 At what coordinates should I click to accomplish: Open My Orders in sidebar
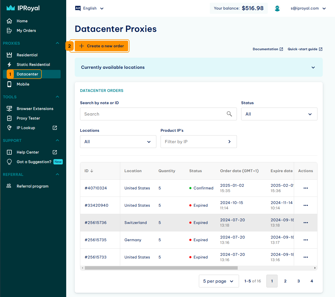coord(26,31)
